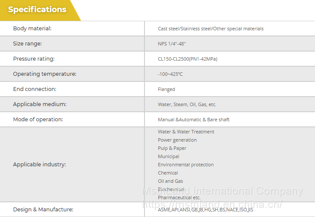Image resolution: width=315 pixels, height=217 pixels.
Task: Select the Pressure rating label
Action: click(x=34, y=59)
